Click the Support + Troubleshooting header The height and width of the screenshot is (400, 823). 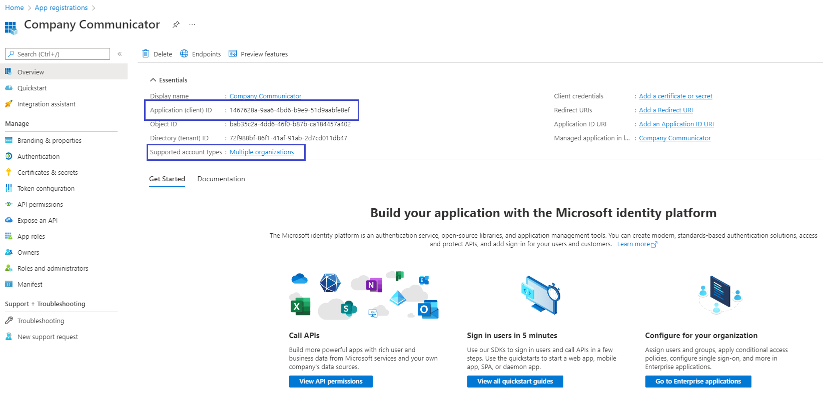tap(45, 304)
